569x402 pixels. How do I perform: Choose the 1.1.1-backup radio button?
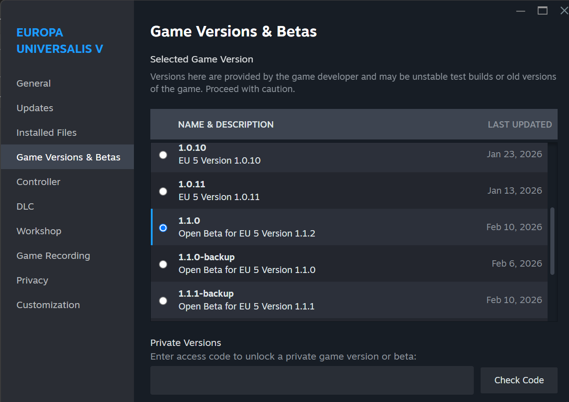163,301
